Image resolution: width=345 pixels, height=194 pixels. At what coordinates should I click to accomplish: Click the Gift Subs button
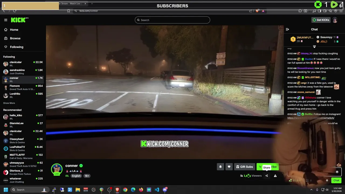coord(244,167)
